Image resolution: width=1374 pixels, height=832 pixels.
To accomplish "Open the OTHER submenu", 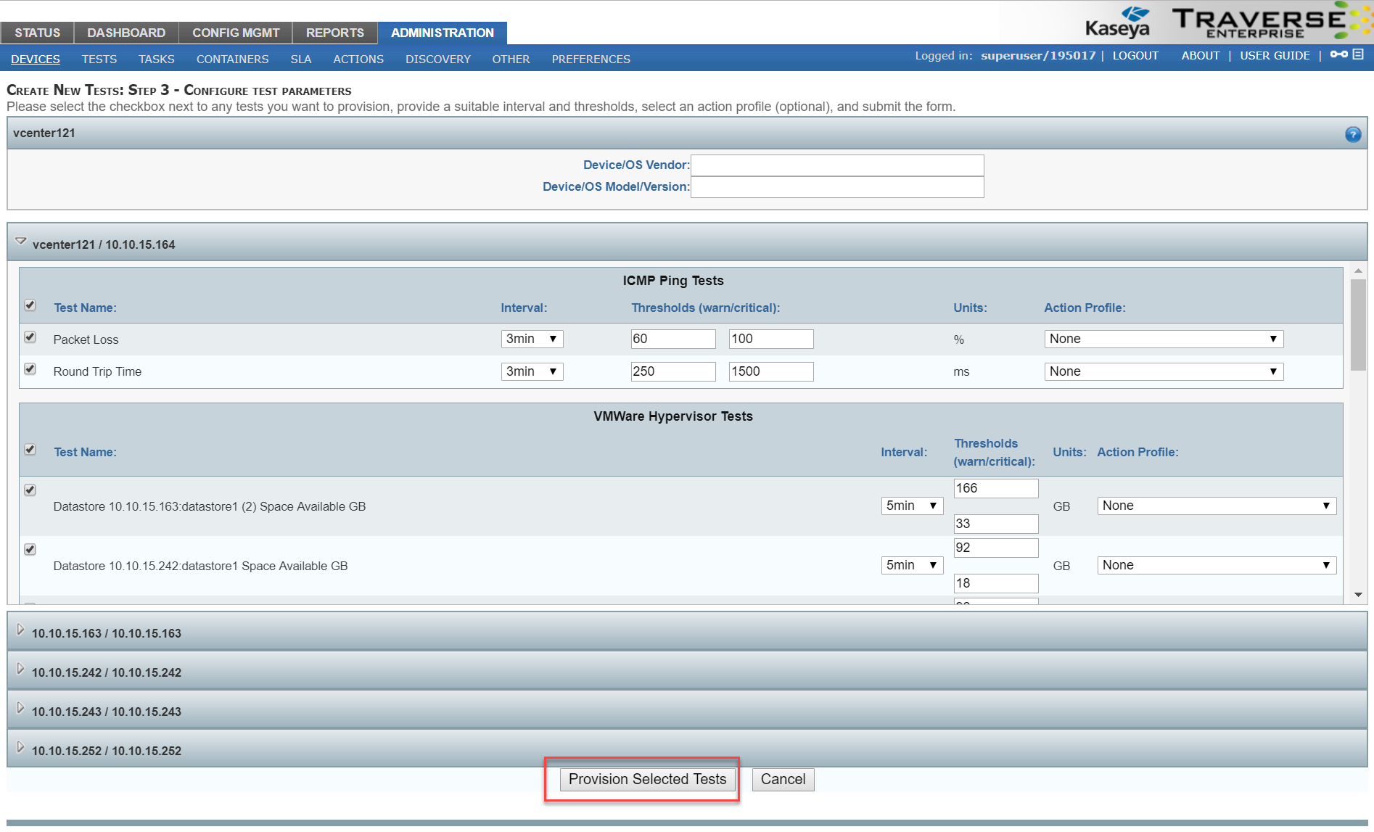I will (511, 59).
